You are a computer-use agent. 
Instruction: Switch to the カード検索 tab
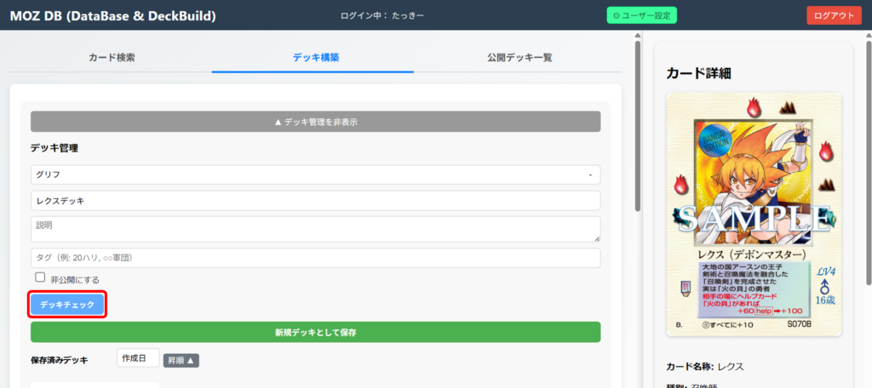(x=112, y=58)
